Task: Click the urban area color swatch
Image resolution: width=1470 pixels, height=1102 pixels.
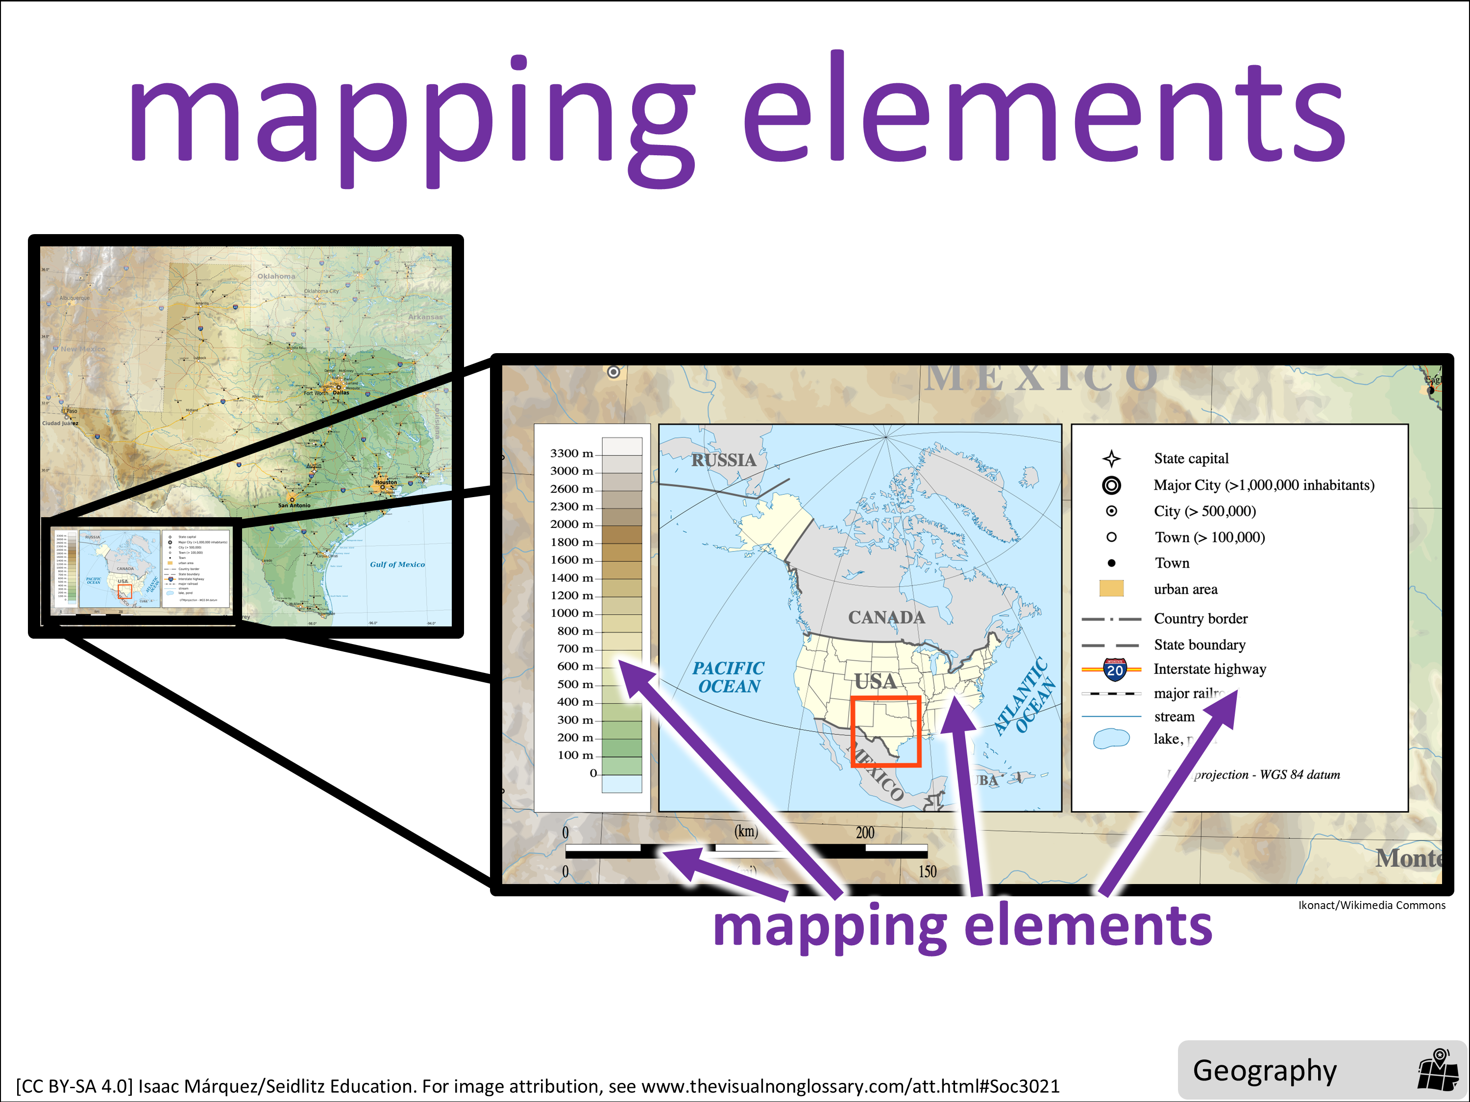Action: pyautogui.click(x=1111, y=589)
